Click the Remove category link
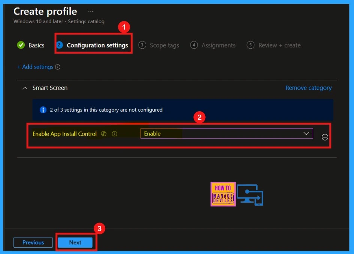The width and height of the screenshot is (354, 254). pyautogui.click(x=308, y=88)
